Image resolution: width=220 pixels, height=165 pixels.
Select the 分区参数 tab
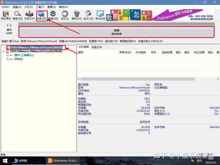[84, 47]
